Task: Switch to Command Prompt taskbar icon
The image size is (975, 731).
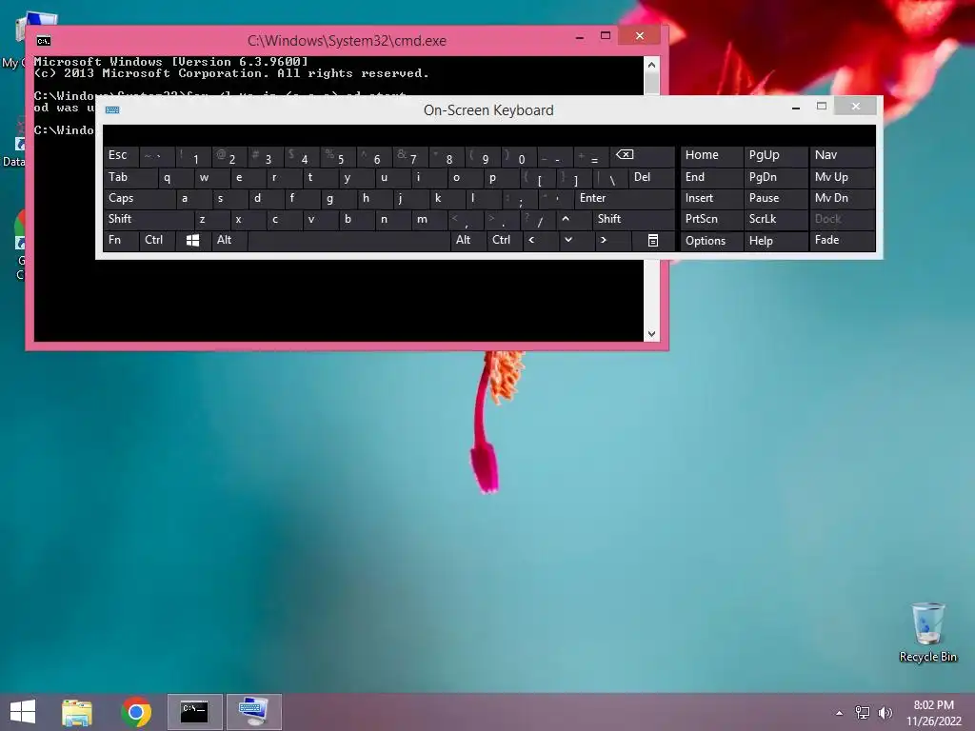Action: 194,712
